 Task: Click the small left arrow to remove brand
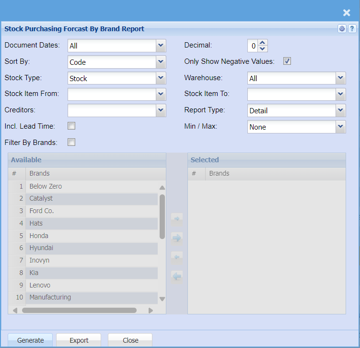click(x=177, y=257)
